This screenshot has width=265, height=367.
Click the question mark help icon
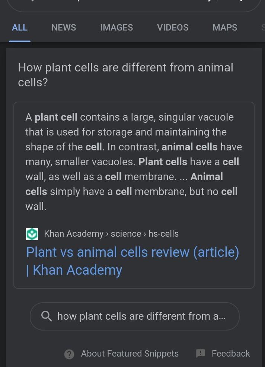coord(69,354)
